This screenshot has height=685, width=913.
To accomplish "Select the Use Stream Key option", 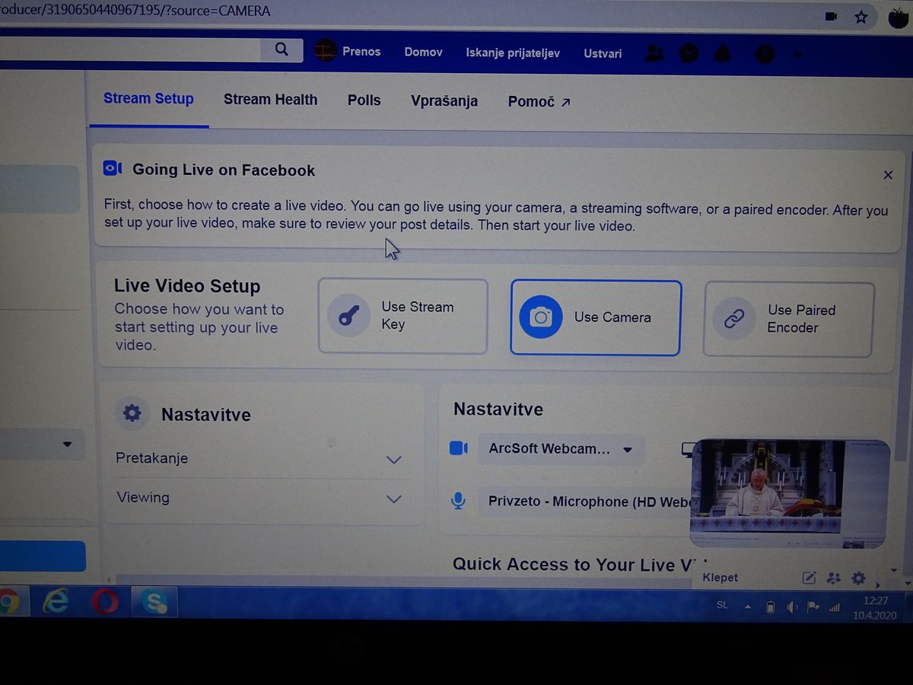I will [x=402, y=316].
